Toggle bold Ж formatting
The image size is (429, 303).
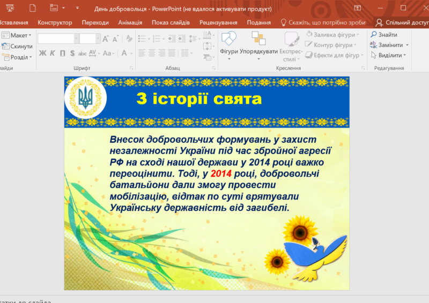42,53
